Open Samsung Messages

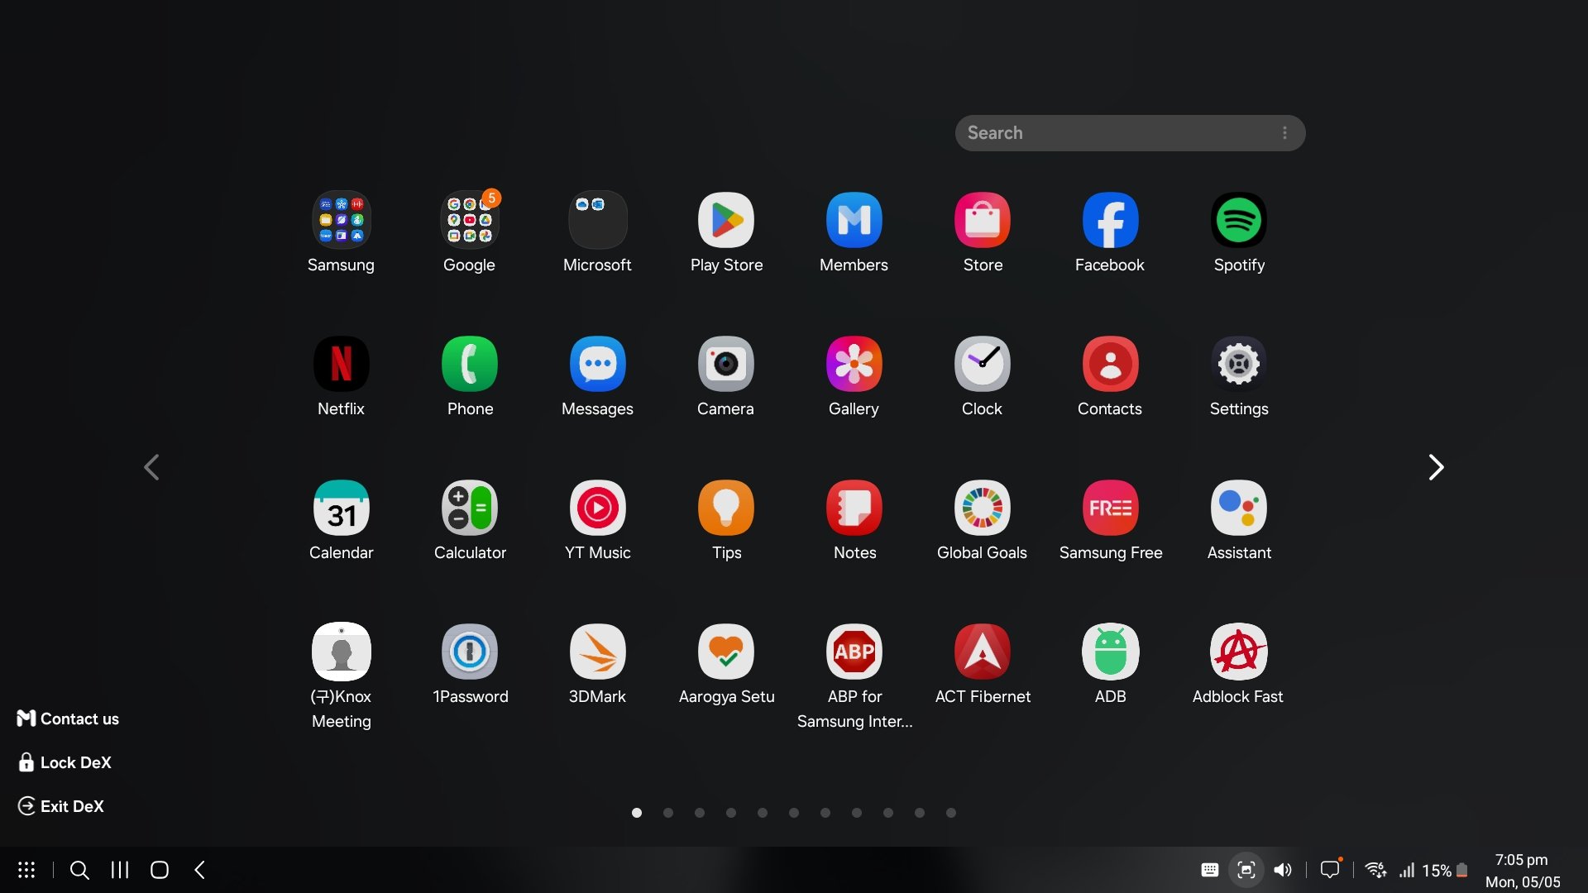coord(597,364)
